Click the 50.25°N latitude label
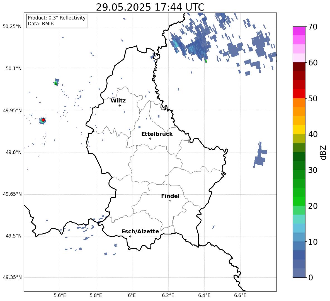 tap(12, 27)
